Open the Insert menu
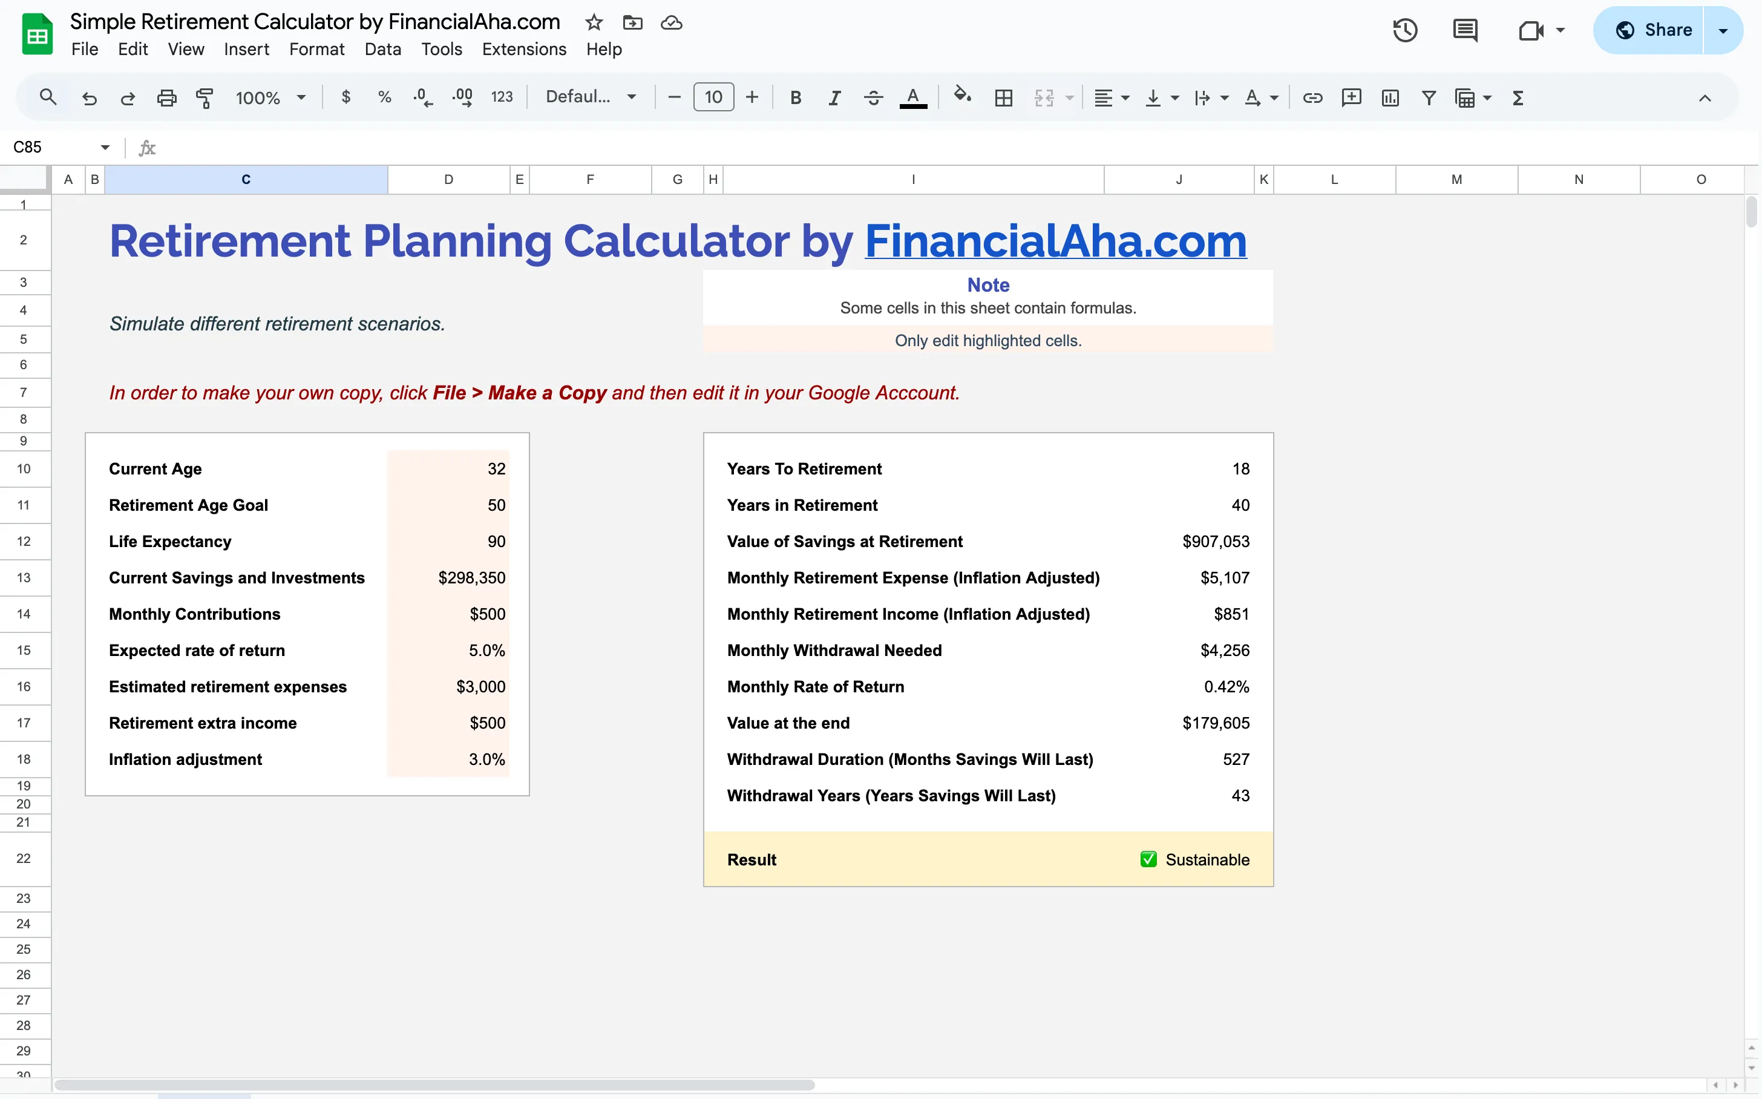The width and height of the screenshot is (1762, 1099). [246, 48]
